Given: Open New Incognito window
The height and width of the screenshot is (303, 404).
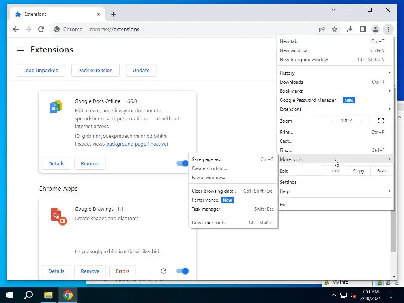Looking at the screenshot, I should (x=335, y=60).
